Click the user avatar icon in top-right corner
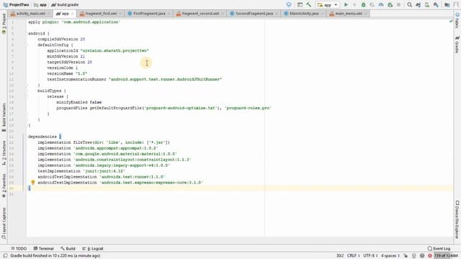461x259 pixels. click(x=456, y=5)
